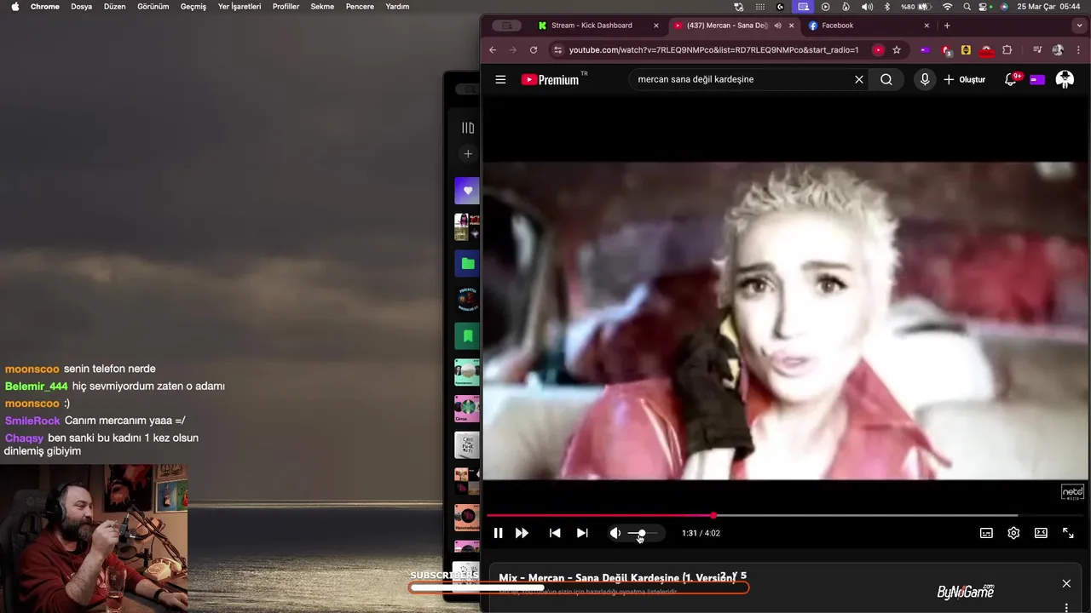Go back in Chrome
Viewport: 1091px width, 613px height.
coord(493,50)
